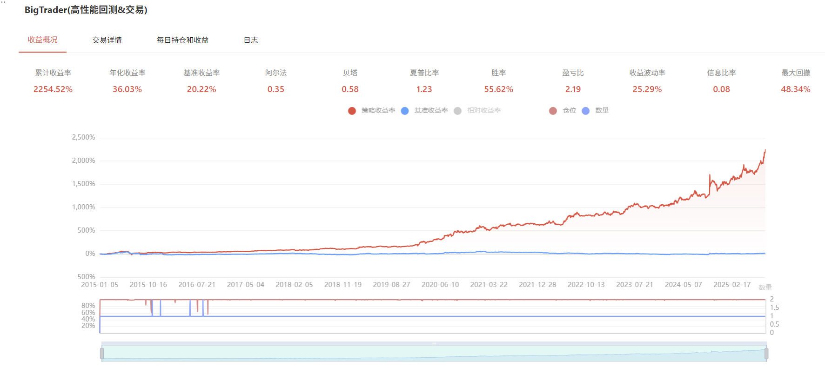The height and width of the screenshot is (388, 825).
Task: Click the red 策略收益率 legend dot
Action: (x=352, y=111)
